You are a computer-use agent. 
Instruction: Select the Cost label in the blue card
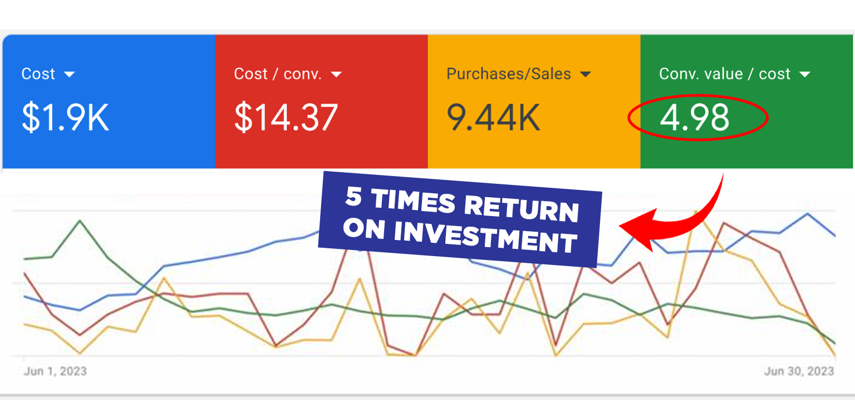coord(38,74)
